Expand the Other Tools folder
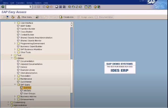This screenshot has height=108, width=168. pos(15,52)
